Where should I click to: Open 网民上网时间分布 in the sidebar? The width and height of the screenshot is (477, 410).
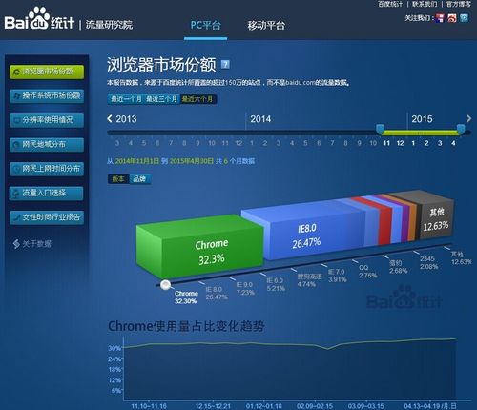pos(47,169)
